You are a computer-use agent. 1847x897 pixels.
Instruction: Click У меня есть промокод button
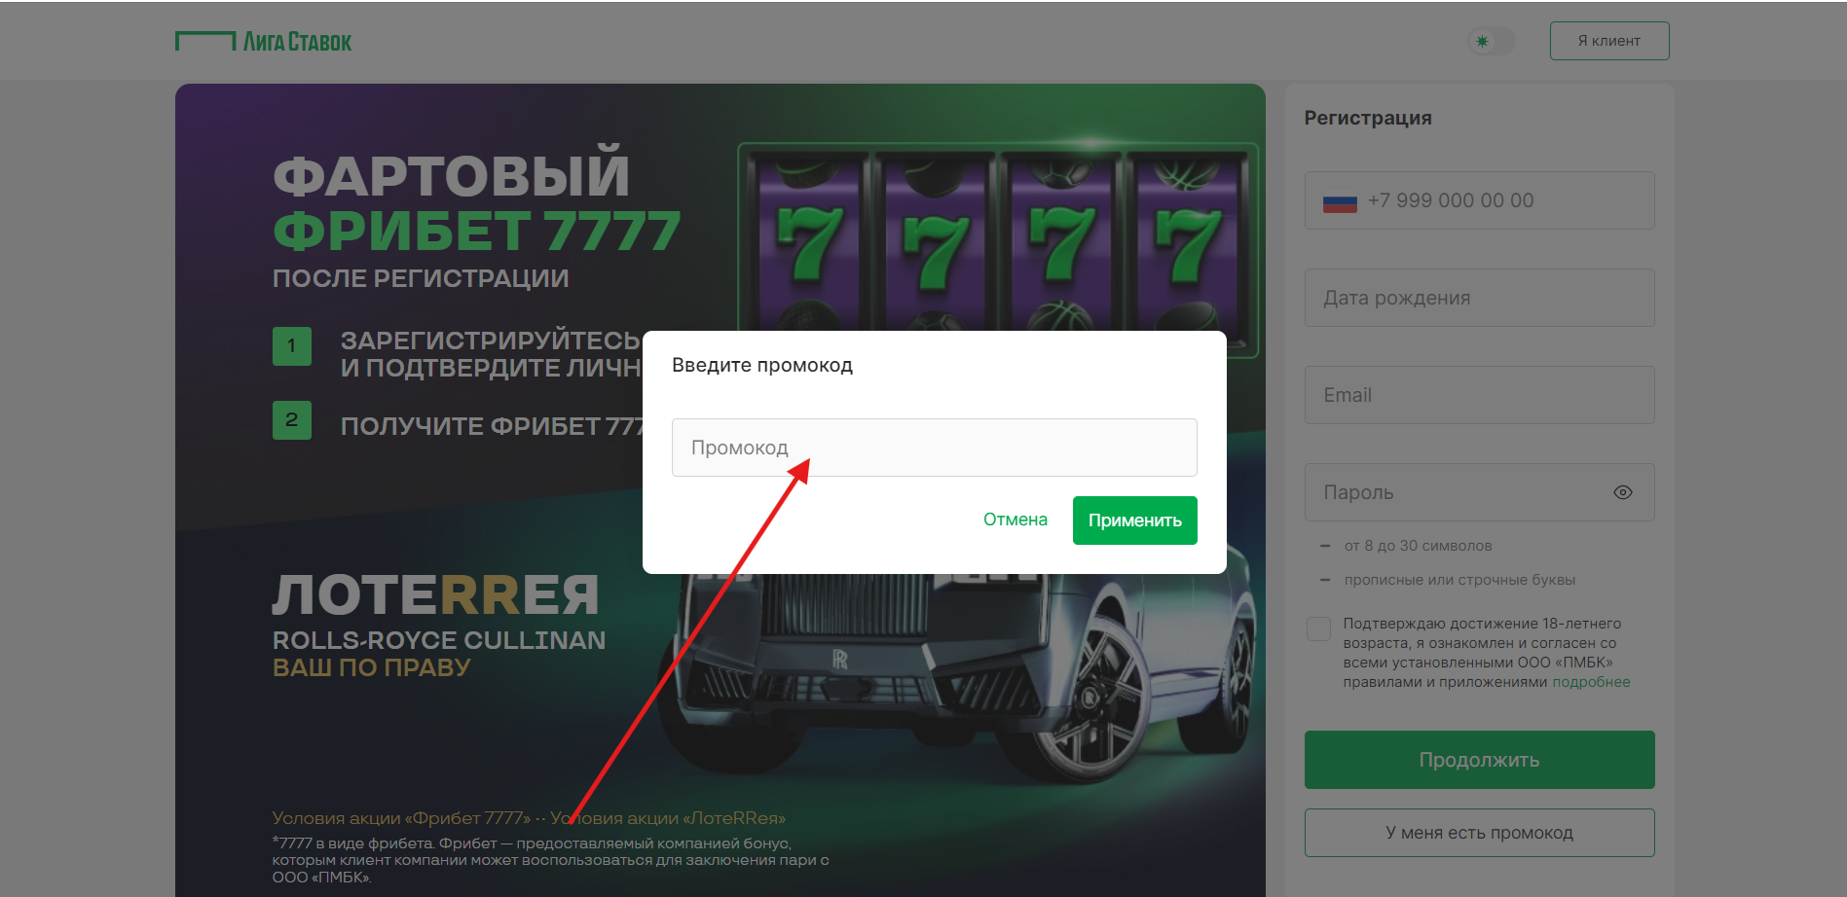(x=1480, y=833)
